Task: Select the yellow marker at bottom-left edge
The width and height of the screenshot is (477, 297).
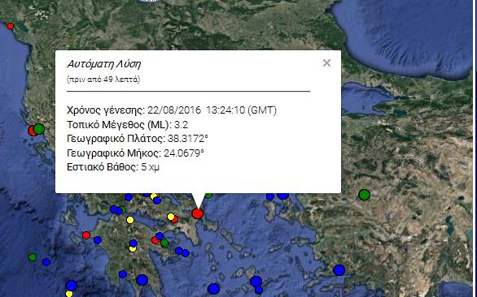Action: 69,294
